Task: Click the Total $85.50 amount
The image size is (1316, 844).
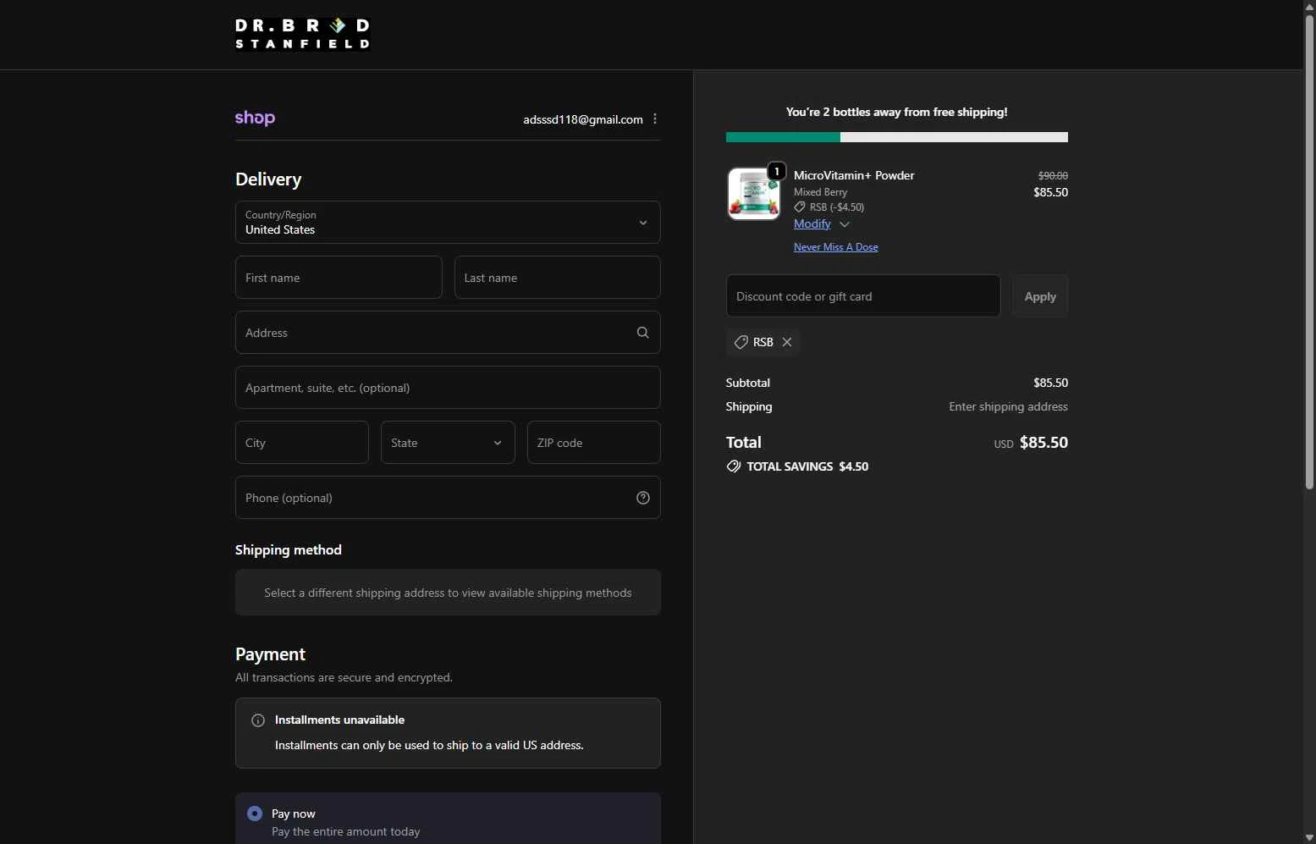Action: click(x=1043, y=443)
